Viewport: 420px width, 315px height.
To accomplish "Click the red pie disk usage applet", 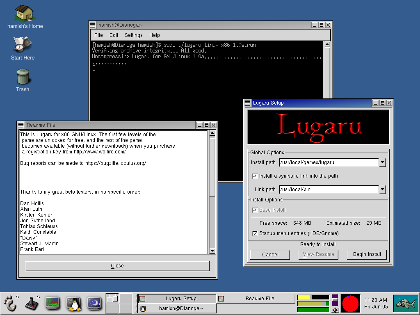I will coord(350,304).
